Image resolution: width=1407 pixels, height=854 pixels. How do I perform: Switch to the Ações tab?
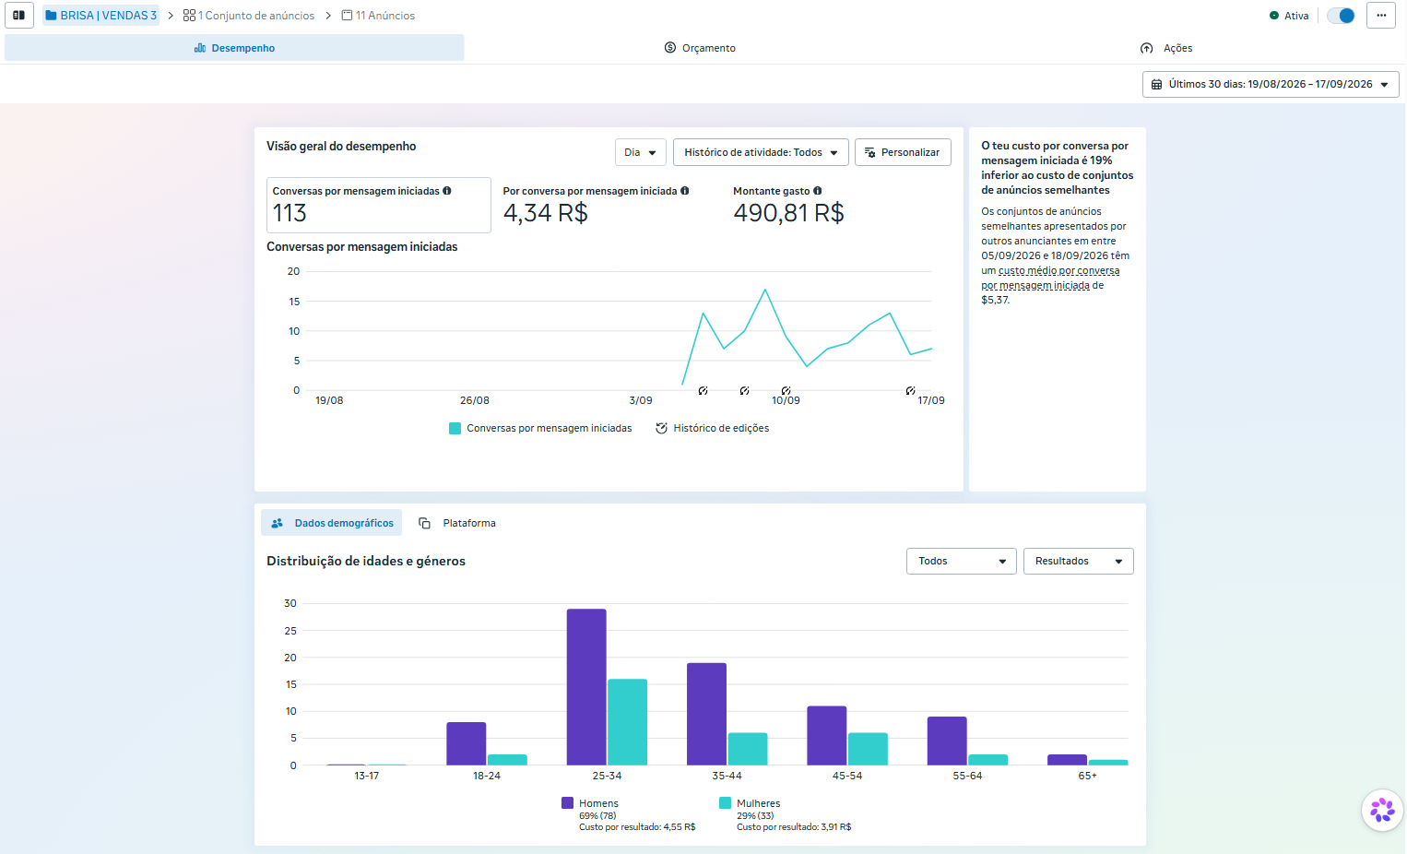coord(1166,48)
